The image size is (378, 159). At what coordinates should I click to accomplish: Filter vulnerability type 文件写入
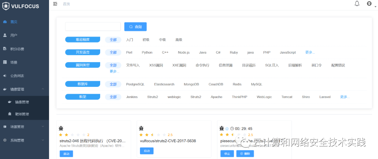coord(133,65)
